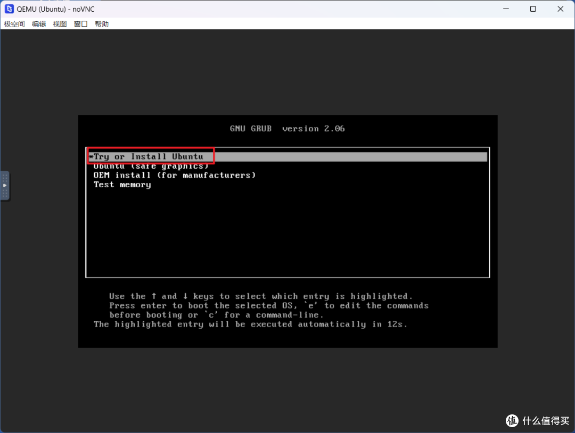This screenshot has height=433, width=575.
Task: Click the QEMU noVNC app icon in title bar
Action: pos(9,9)
